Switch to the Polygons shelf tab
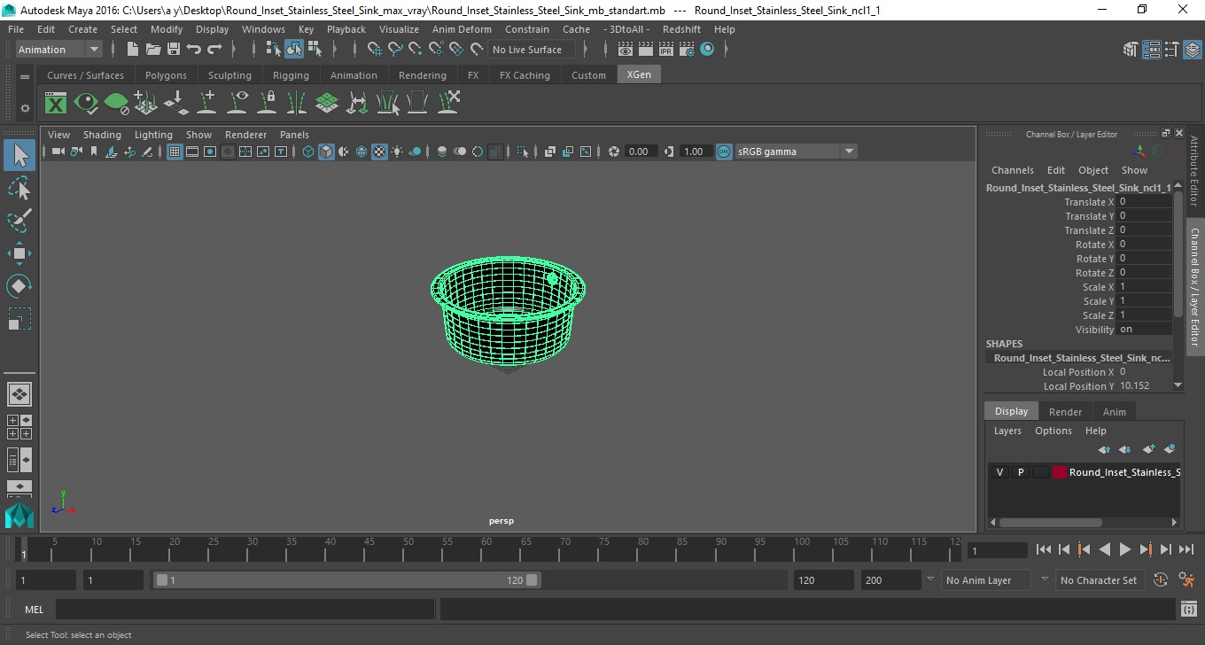Image resolution: width=1205 pixels, height=645 pixels. (166, 75)
